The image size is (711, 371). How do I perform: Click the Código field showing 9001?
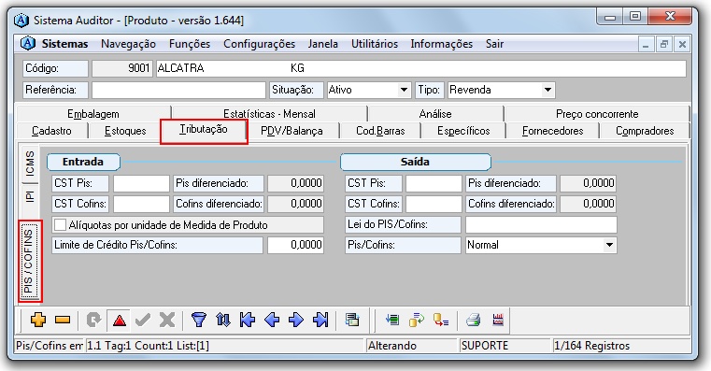click(122, 68)
